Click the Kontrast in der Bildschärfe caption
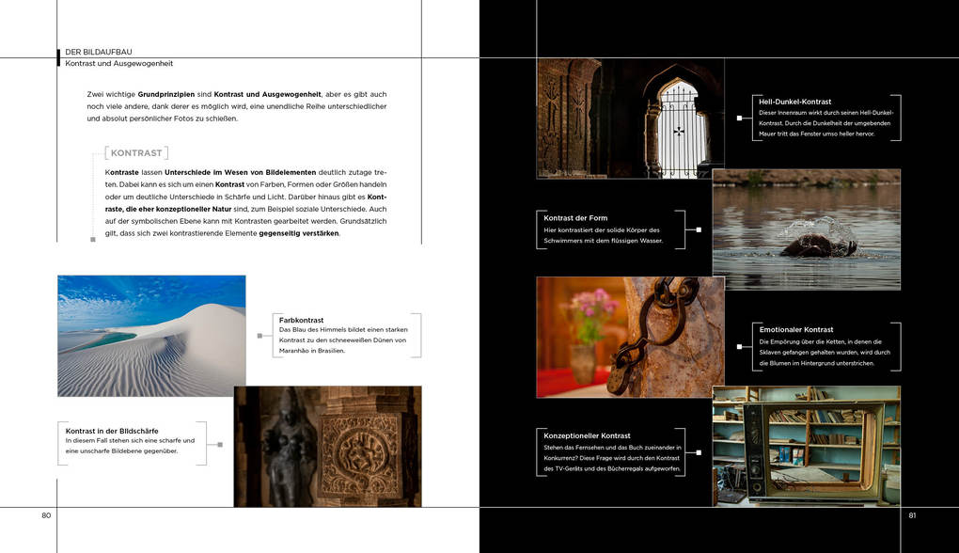The width and height of the screenshot is (959, 553). point(112,431)
